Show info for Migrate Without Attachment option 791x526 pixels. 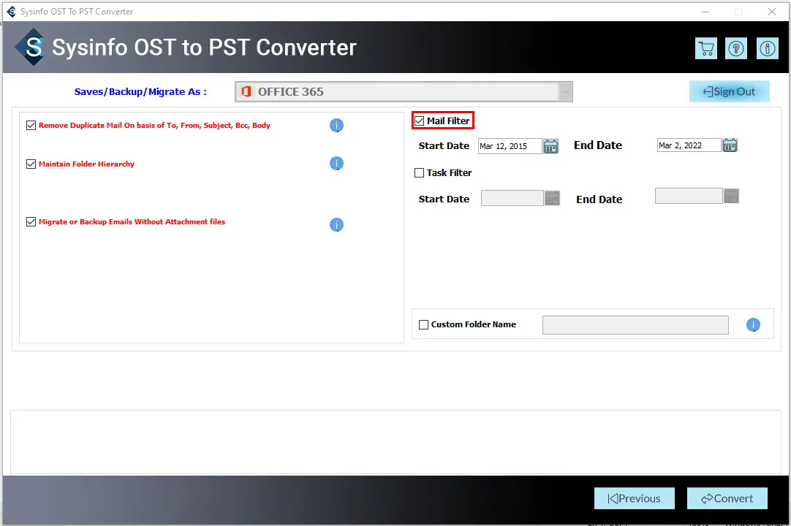click(336, 224)
